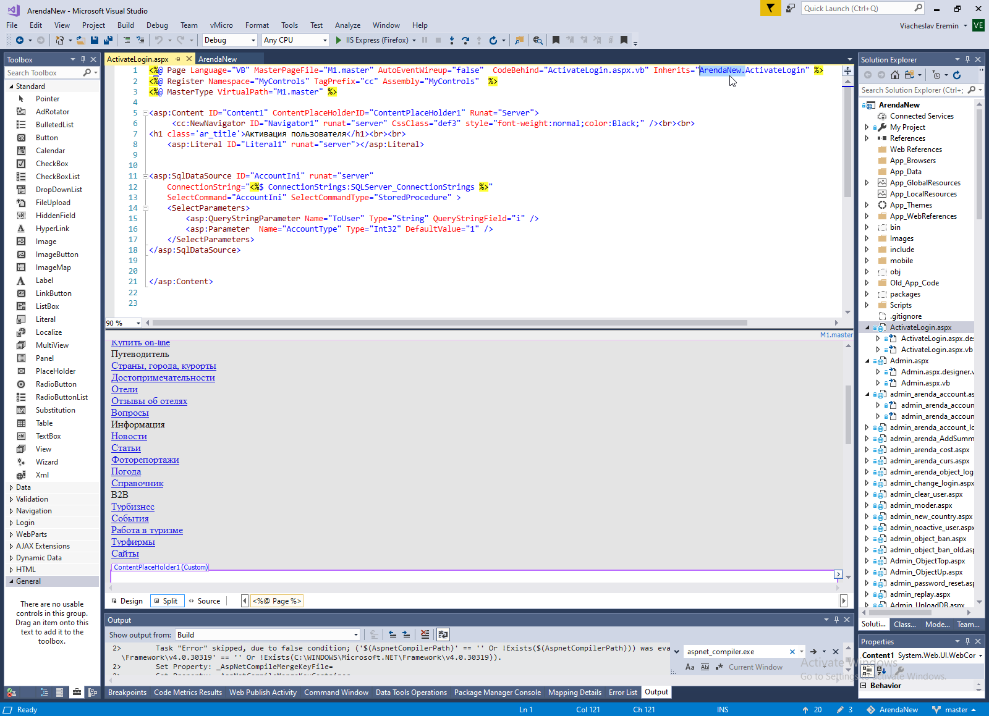Click the Турфирмы link in design view
Image resolution: width=989 pixels, height=716 pixels.
(133, 542)
